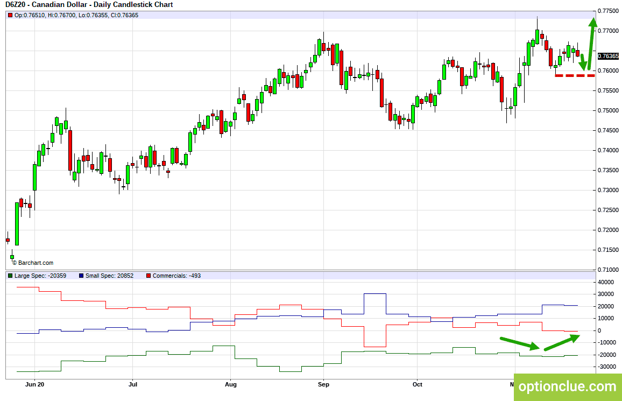The image size is (622, 401).
Task: Click the red OHLC legend square
Action: coord(10,15)
